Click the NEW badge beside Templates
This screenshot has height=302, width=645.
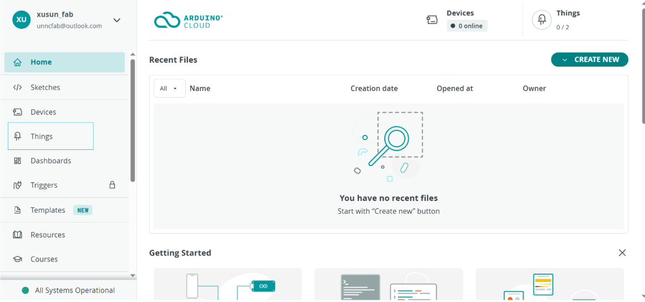click(83, 210)
